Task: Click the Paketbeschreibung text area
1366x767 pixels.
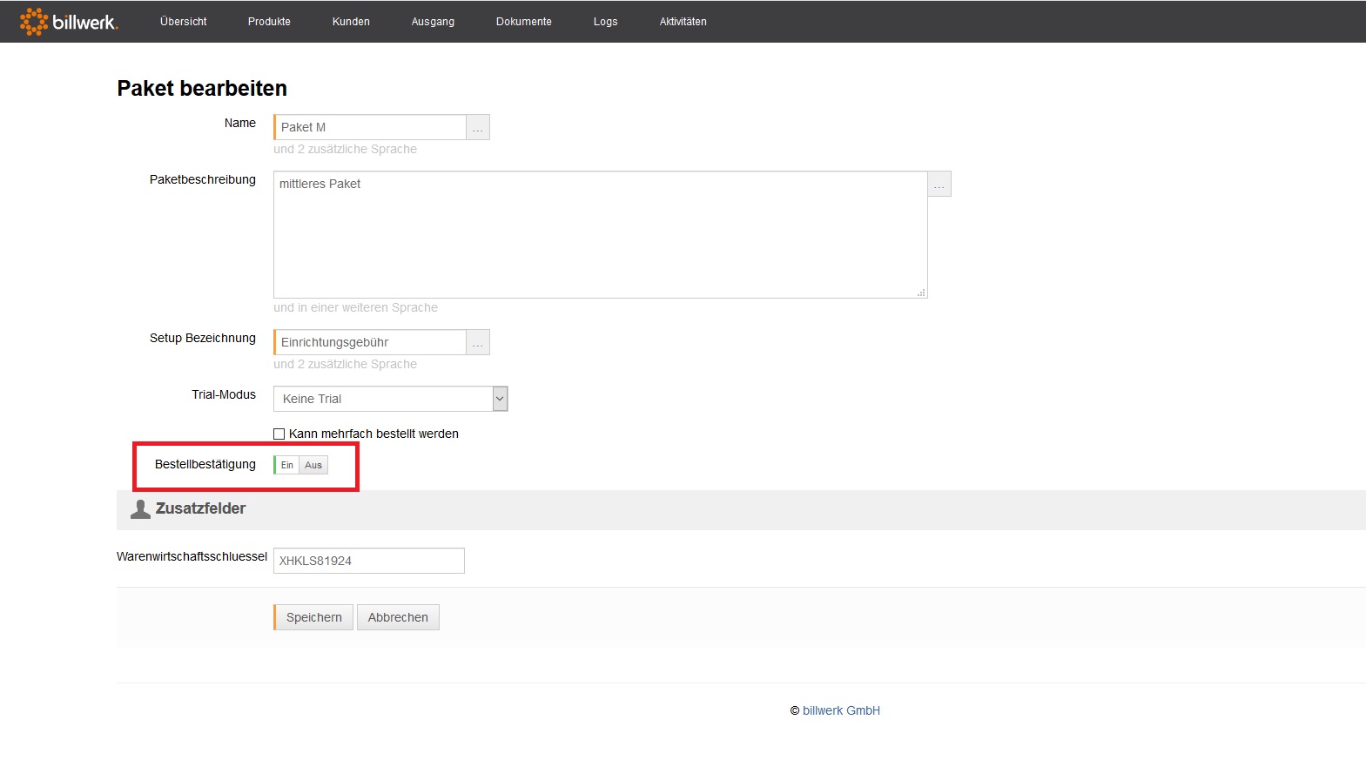Action: [x=601, y=235]
